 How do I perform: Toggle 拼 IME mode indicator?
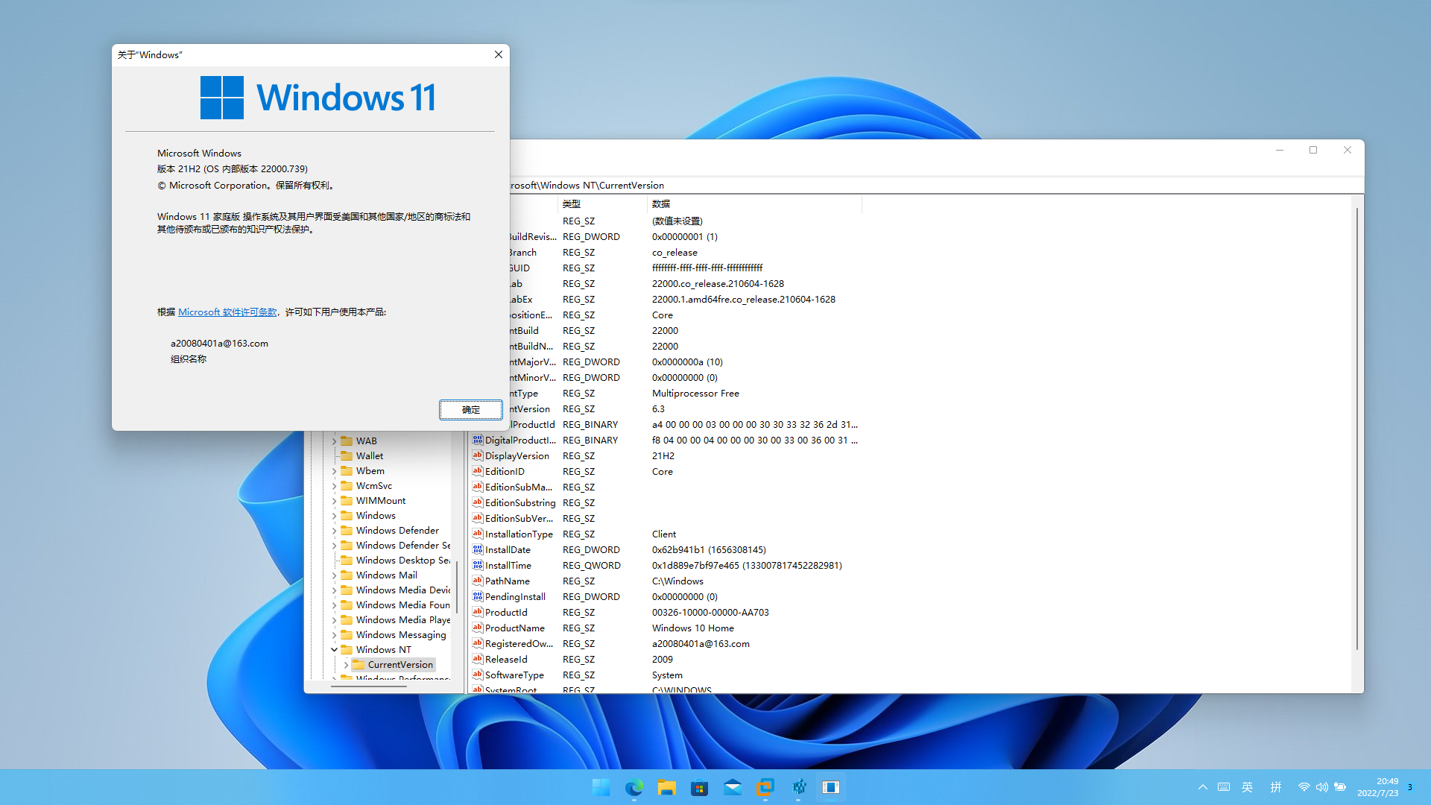pyautogui.click(x=1276, y=787)
